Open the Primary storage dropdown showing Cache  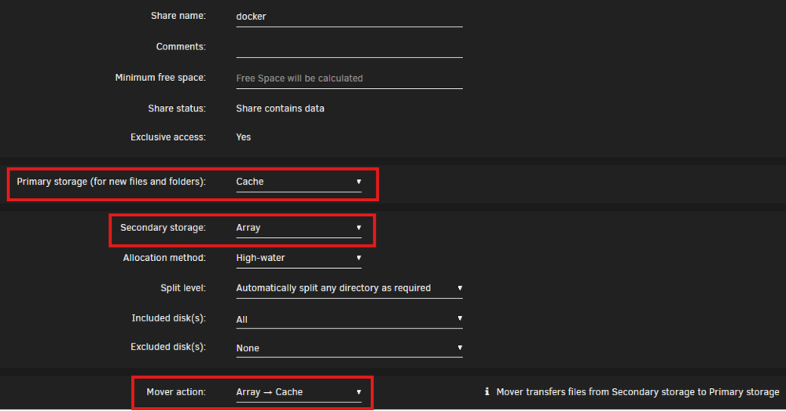coord(299,182)
